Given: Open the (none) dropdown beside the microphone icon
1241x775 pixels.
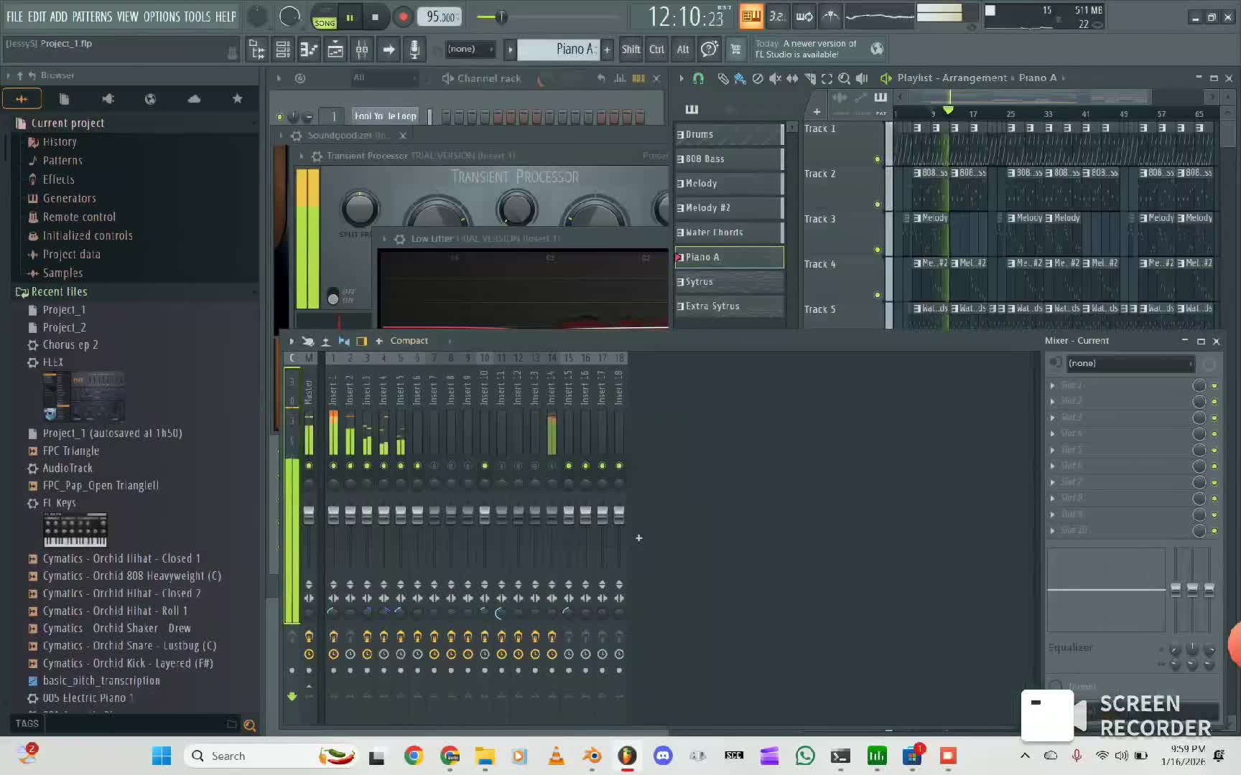Looking at the screenshot, I should (470, 49).
